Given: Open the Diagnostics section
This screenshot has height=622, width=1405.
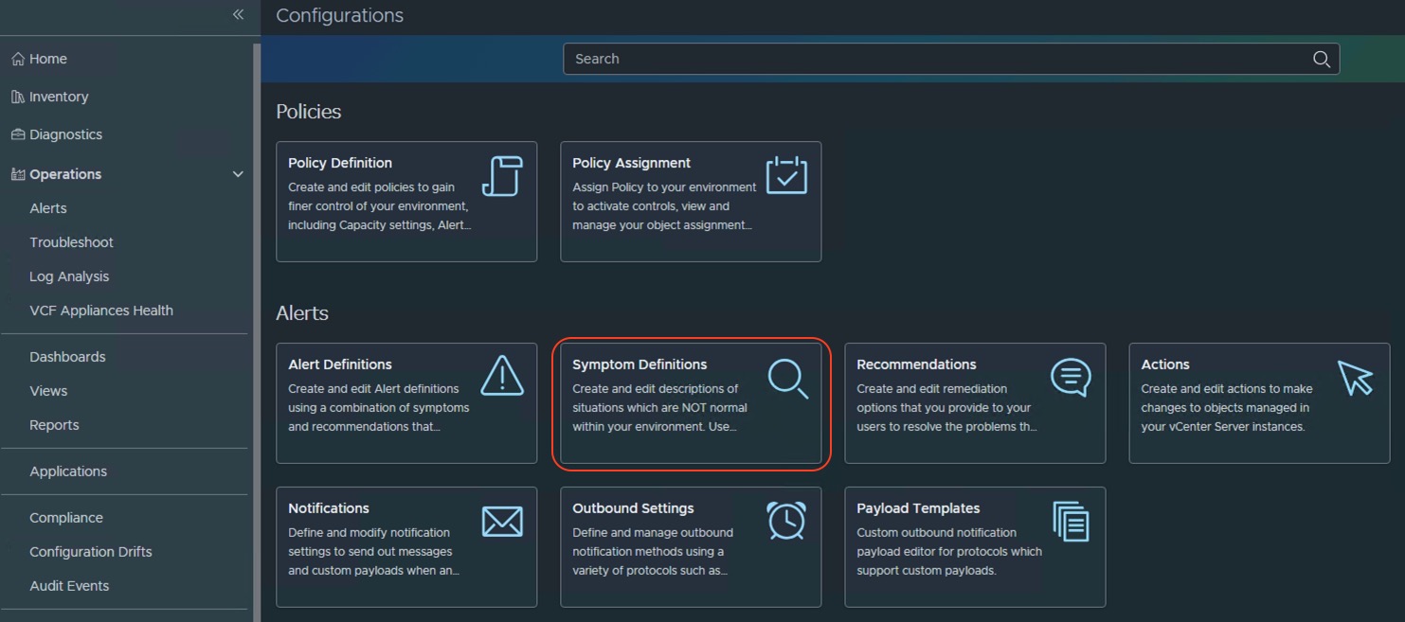Looking at the screenshot, I should (x=65, y=134).
